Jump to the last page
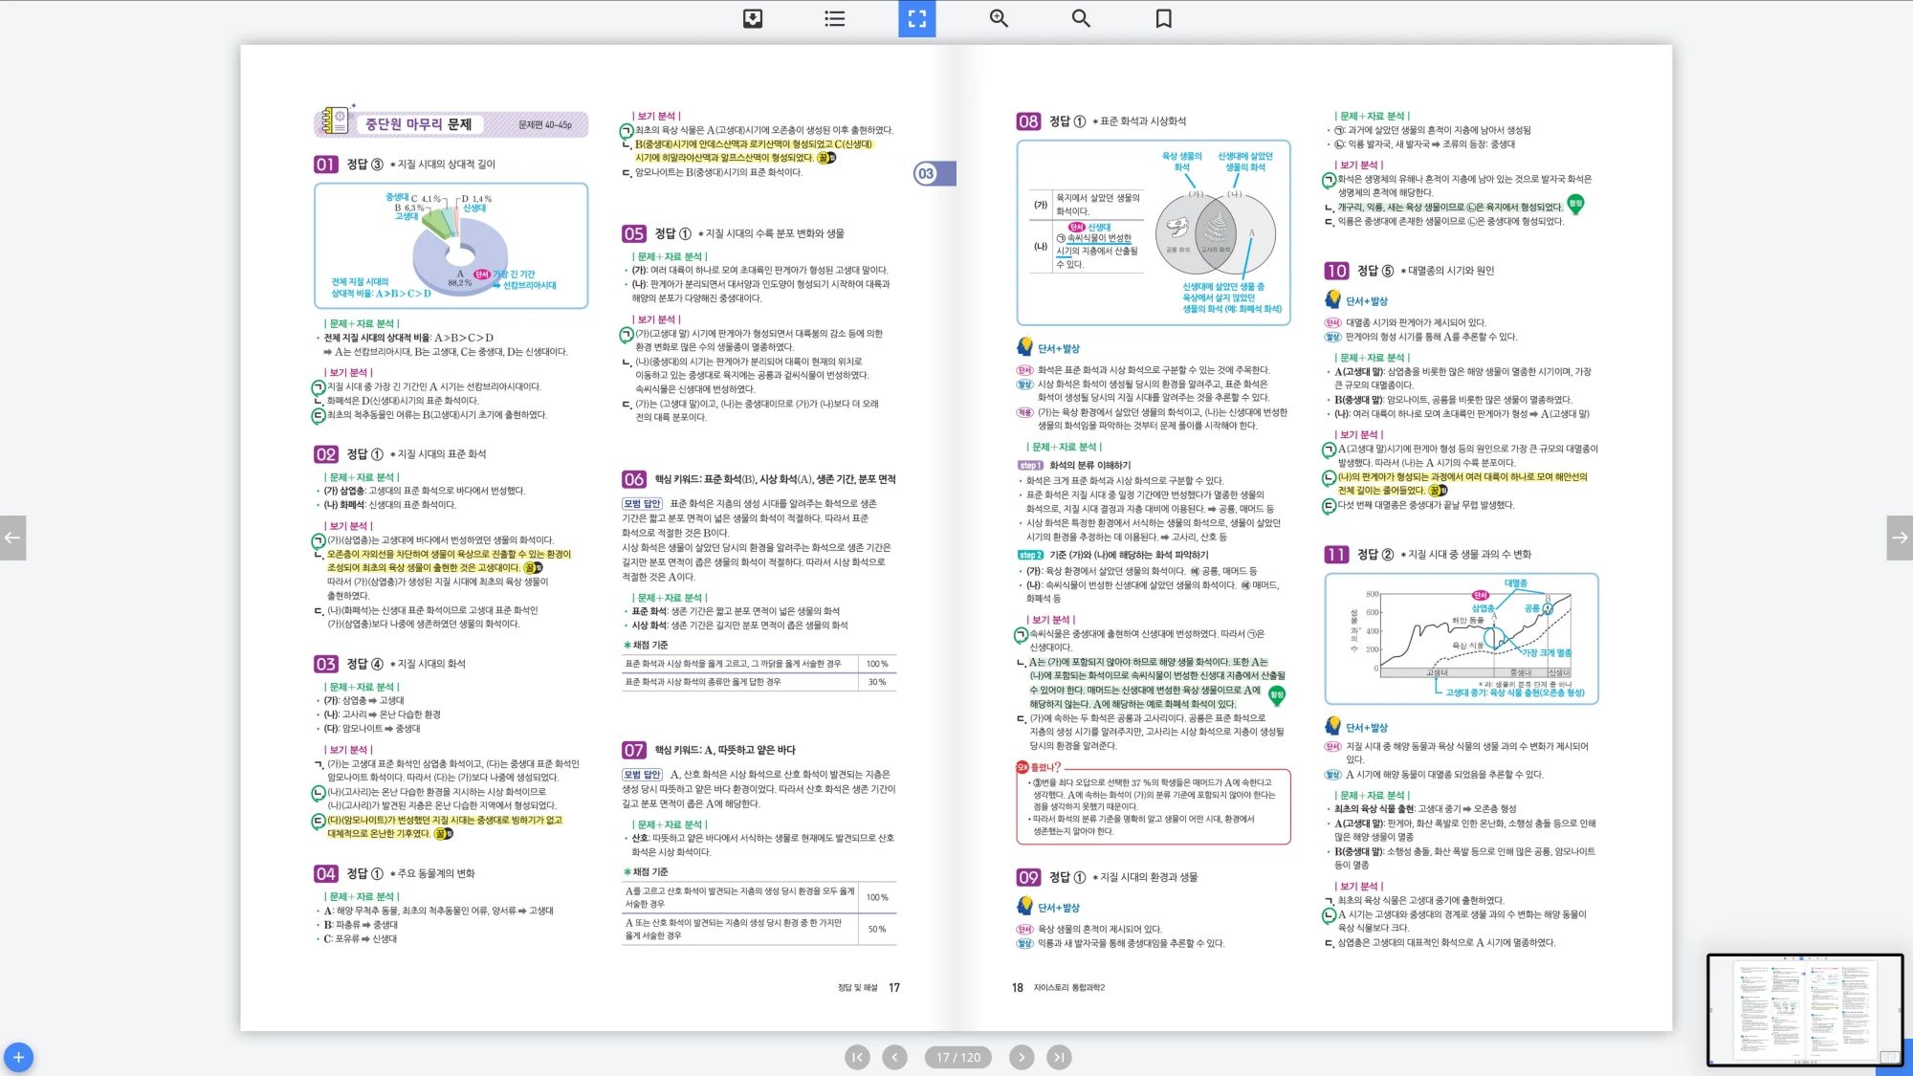This screenshot has width=1913, height=1076. 1059,1057
